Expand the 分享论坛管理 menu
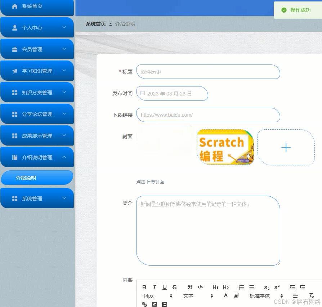 coord(37,114)
